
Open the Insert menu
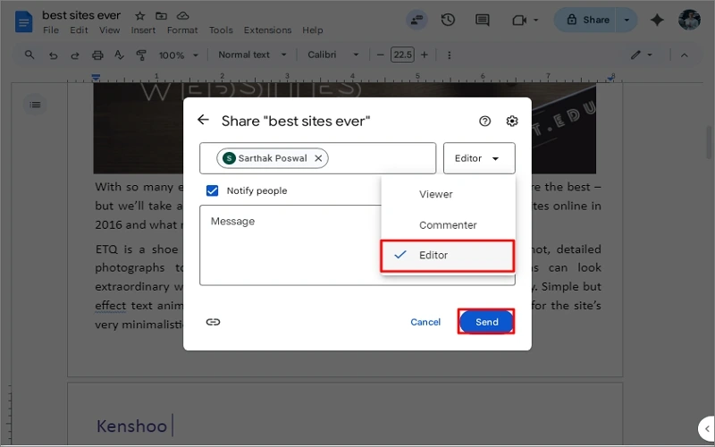(143, 30)
